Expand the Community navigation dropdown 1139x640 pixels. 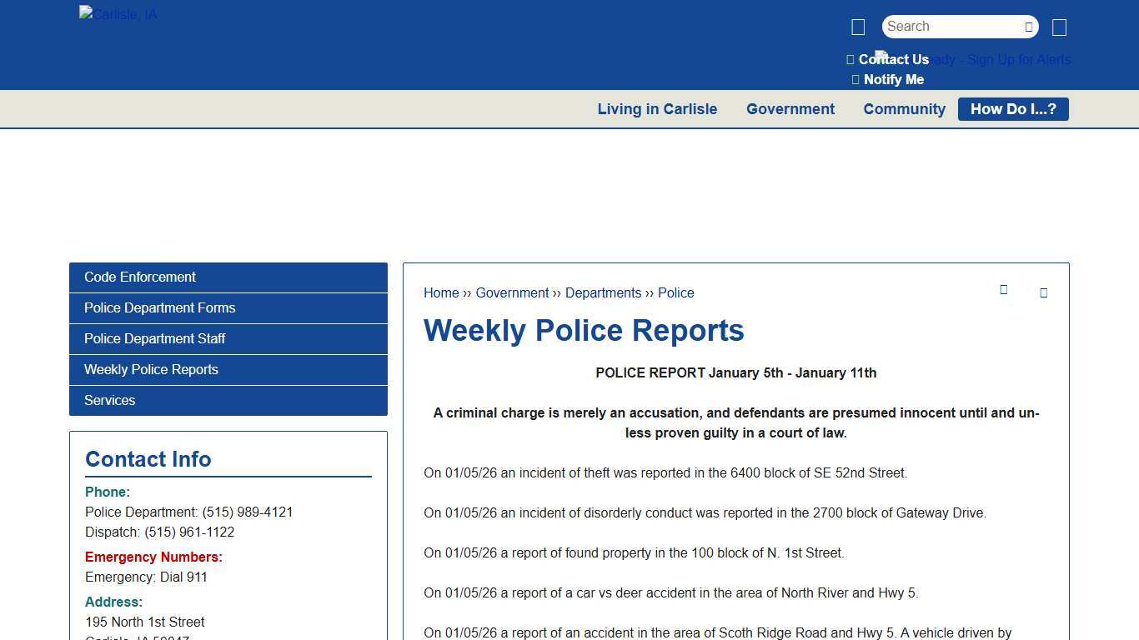tap(904, 108)
